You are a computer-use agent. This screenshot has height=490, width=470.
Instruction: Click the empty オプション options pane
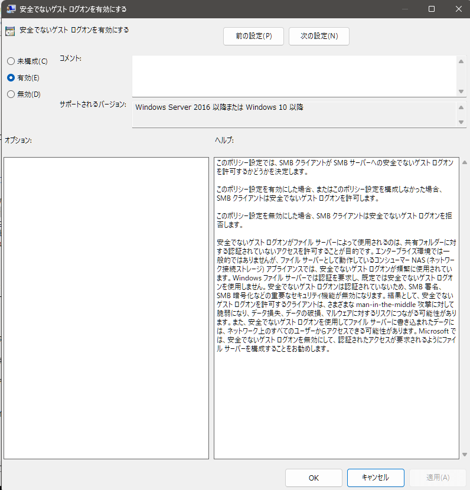tap(106, 308)
